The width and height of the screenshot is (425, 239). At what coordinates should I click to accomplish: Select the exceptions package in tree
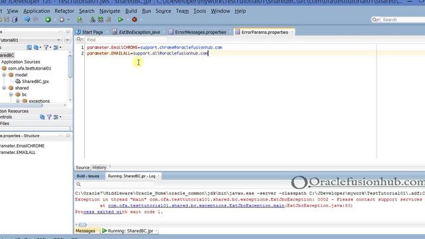pyautogui.click(x=39, y=101)
